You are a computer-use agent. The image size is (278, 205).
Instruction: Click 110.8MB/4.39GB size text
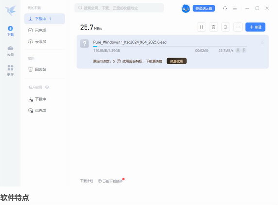pyautogui.click(x=106, y=51)
